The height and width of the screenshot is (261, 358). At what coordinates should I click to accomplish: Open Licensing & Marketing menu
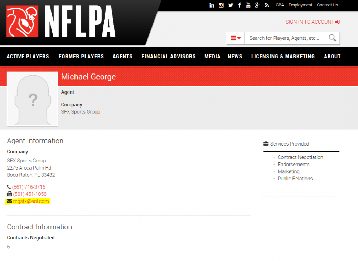point(283,57)
